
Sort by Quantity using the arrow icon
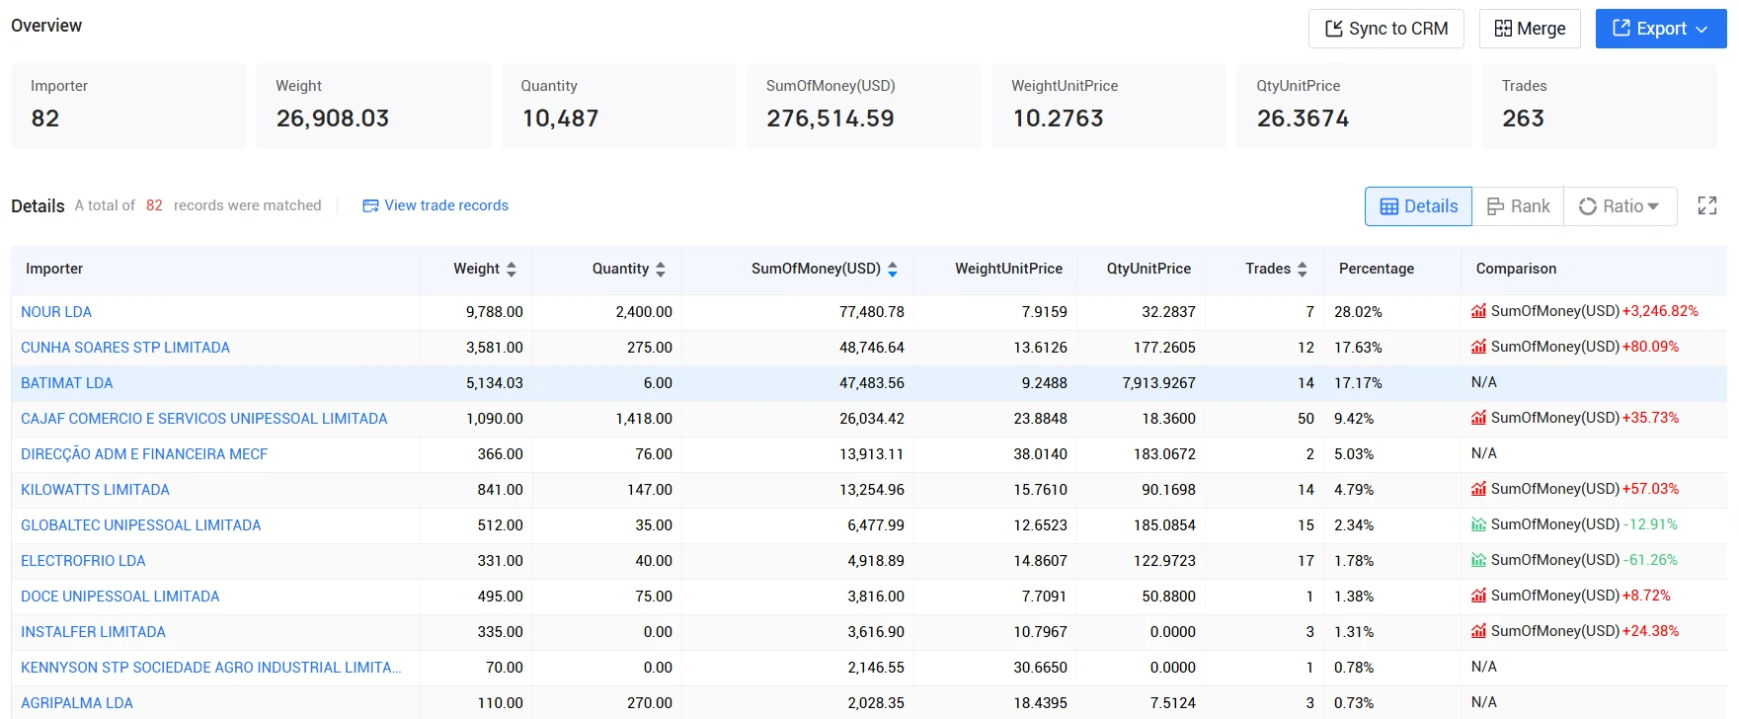(x=661, y=269)
